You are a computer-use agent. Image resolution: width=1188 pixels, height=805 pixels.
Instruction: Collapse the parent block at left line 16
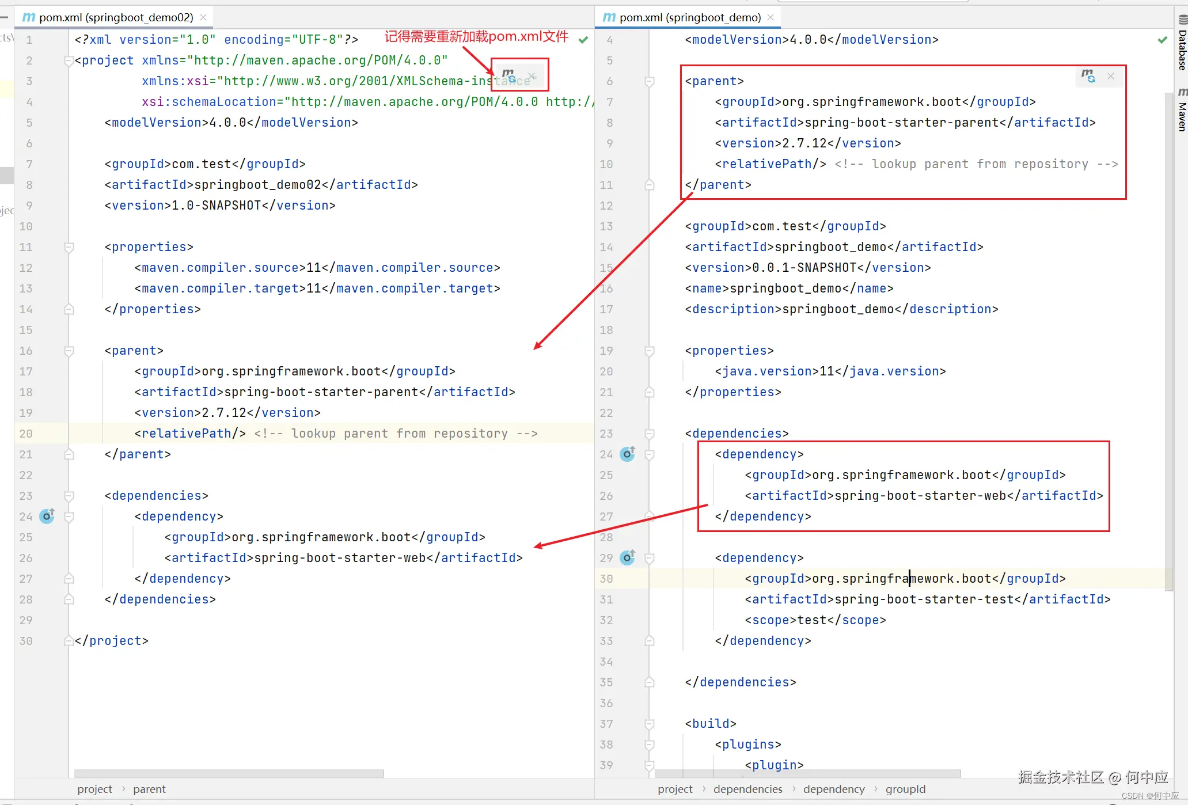[x=69, y=351]
